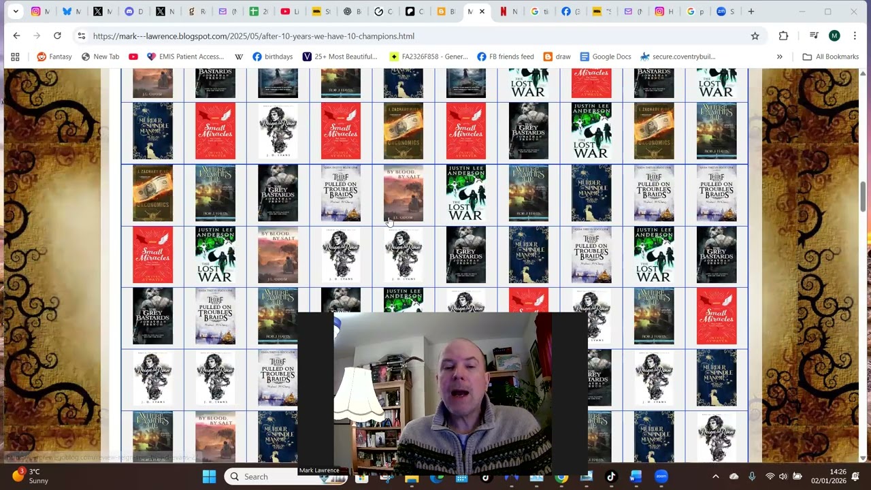Viewport: 871px width, 490px height.
Task: Open TikTok from the taskbar
Action: 611,476
